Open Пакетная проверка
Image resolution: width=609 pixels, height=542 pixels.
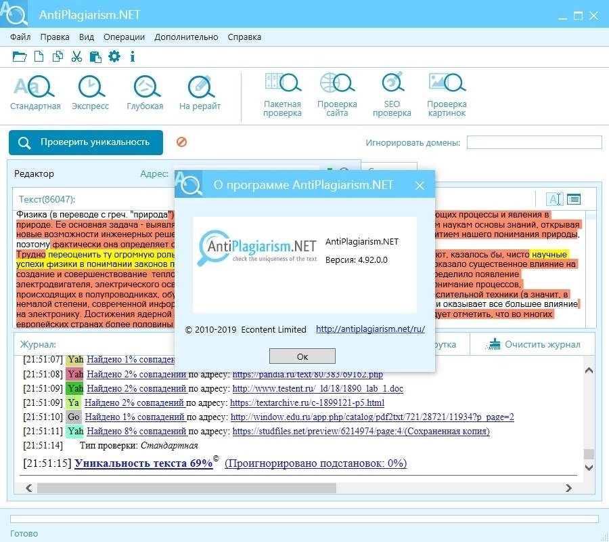pyautogui.click(x=282, y=96)
